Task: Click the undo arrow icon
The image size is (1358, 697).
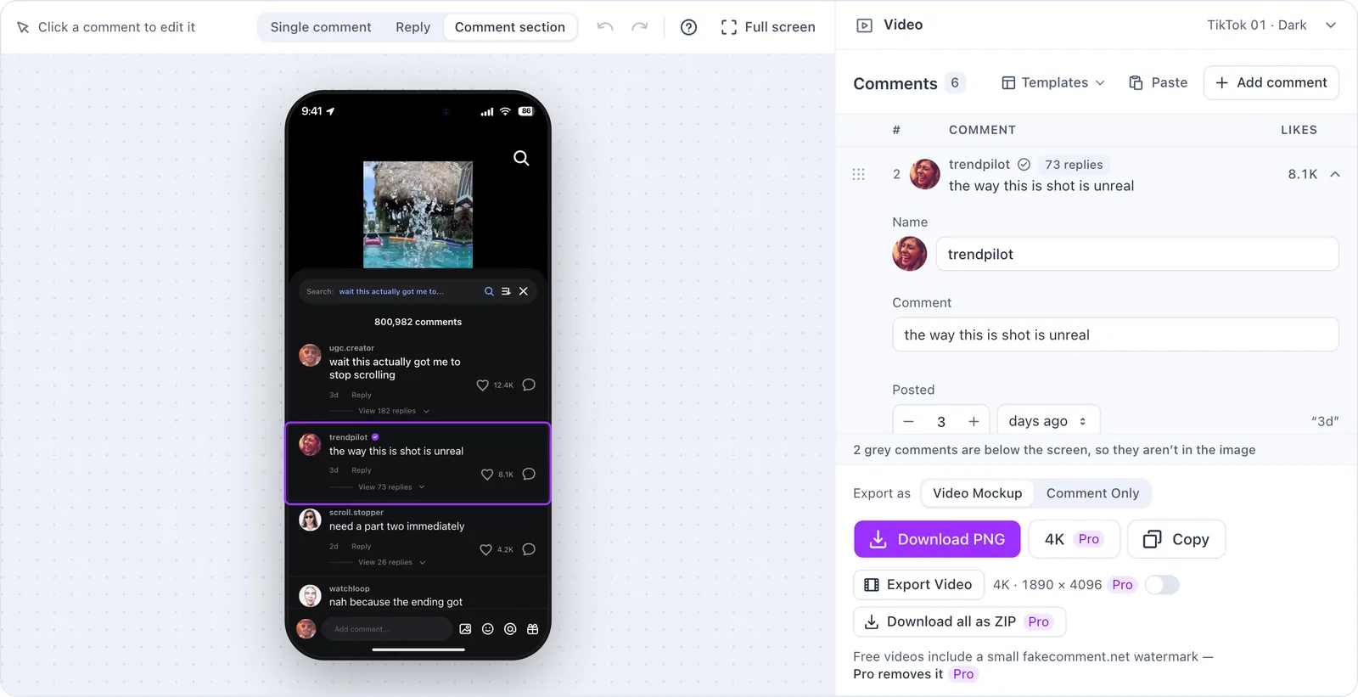Action: point(604,27)
